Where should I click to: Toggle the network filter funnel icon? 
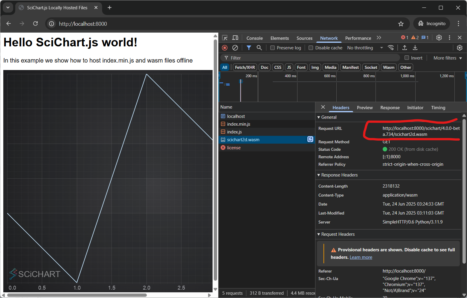point(249,48)
